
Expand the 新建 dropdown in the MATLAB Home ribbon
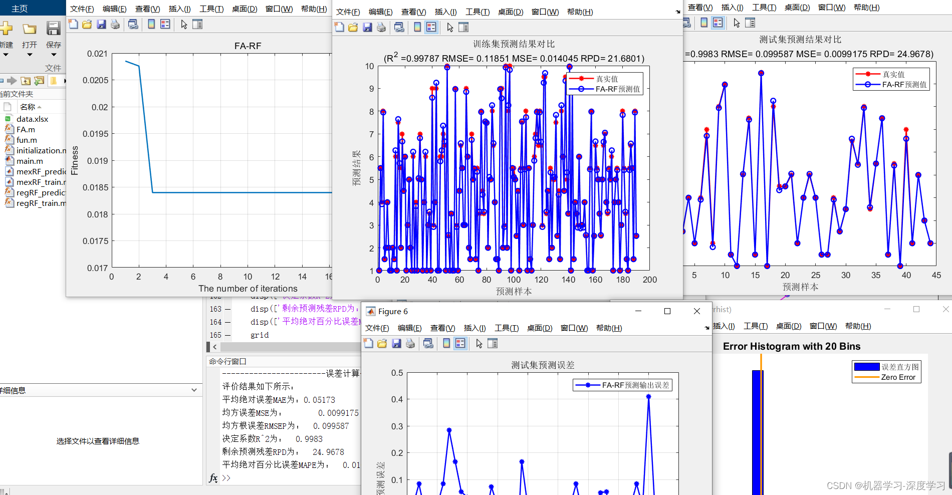click(x=7, y=54)
